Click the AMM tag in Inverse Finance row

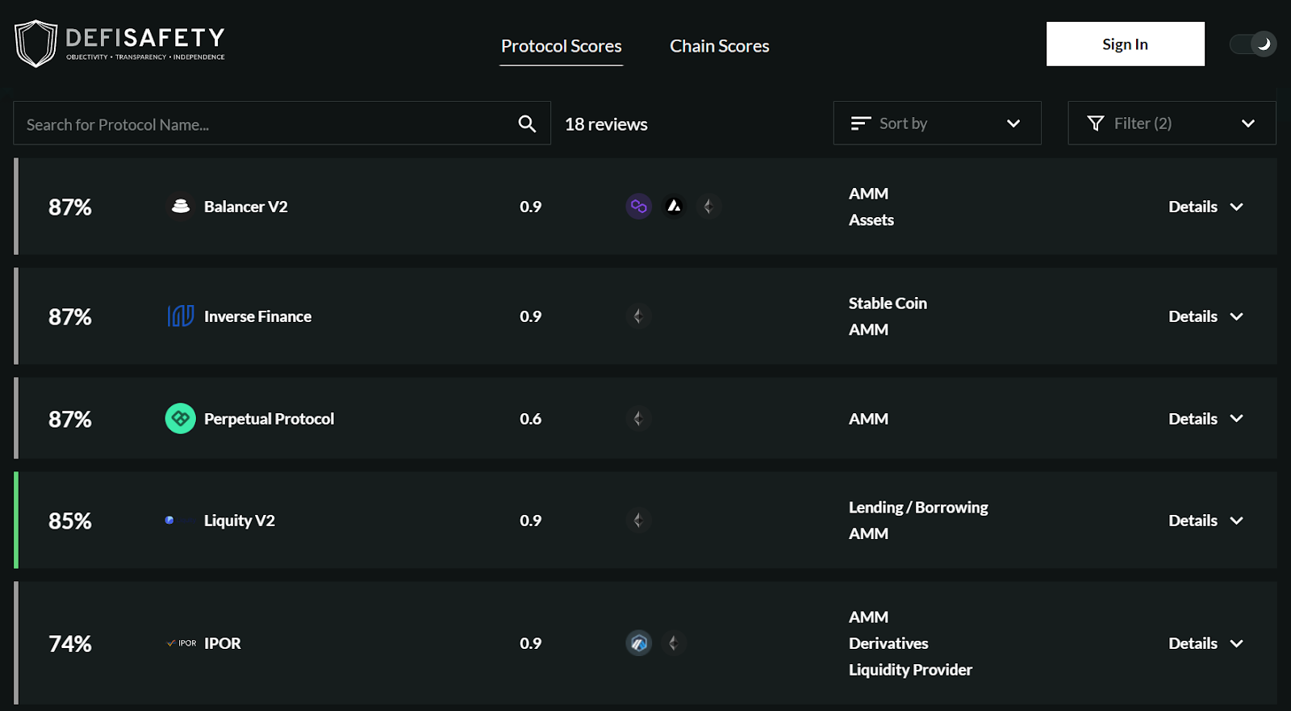coord(869,330)
